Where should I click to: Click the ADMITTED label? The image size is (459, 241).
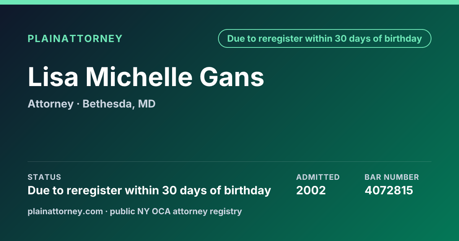point(318,177)
